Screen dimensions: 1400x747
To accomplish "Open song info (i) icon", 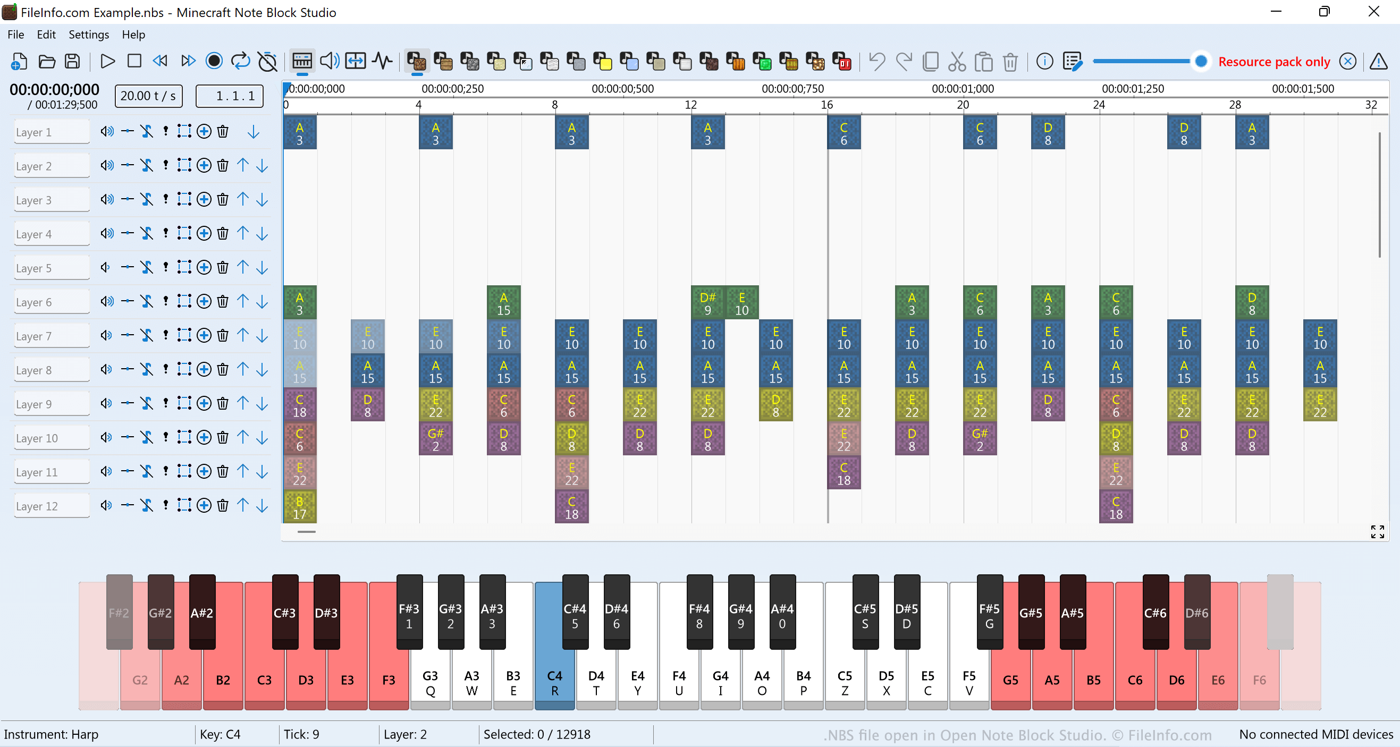I will click(x=1044, y=62).
